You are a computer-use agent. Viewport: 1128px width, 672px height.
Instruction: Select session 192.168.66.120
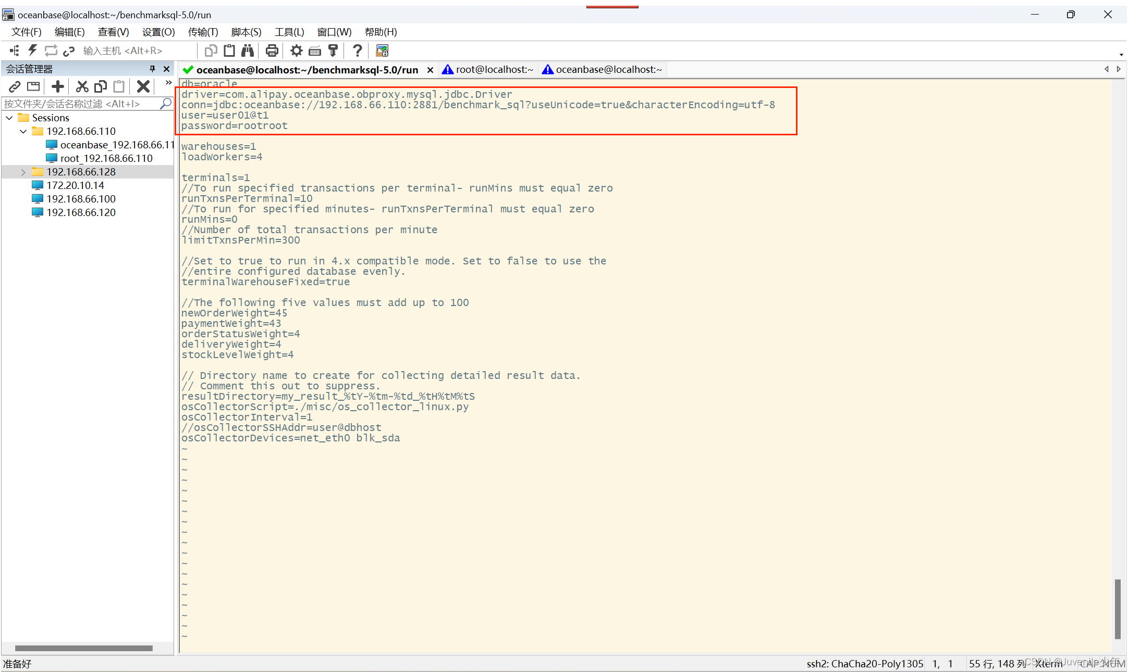point(73,212)
